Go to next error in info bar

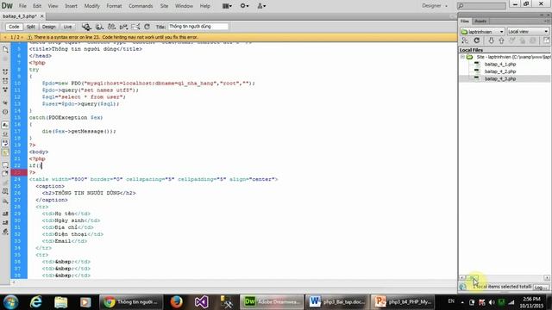pyautogui.click(x=22, y=37)
